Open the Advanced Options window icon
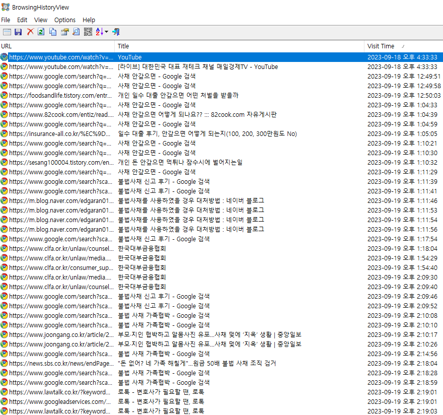The height and width of the screenshot is (415, 443). (x=7, y=32)
